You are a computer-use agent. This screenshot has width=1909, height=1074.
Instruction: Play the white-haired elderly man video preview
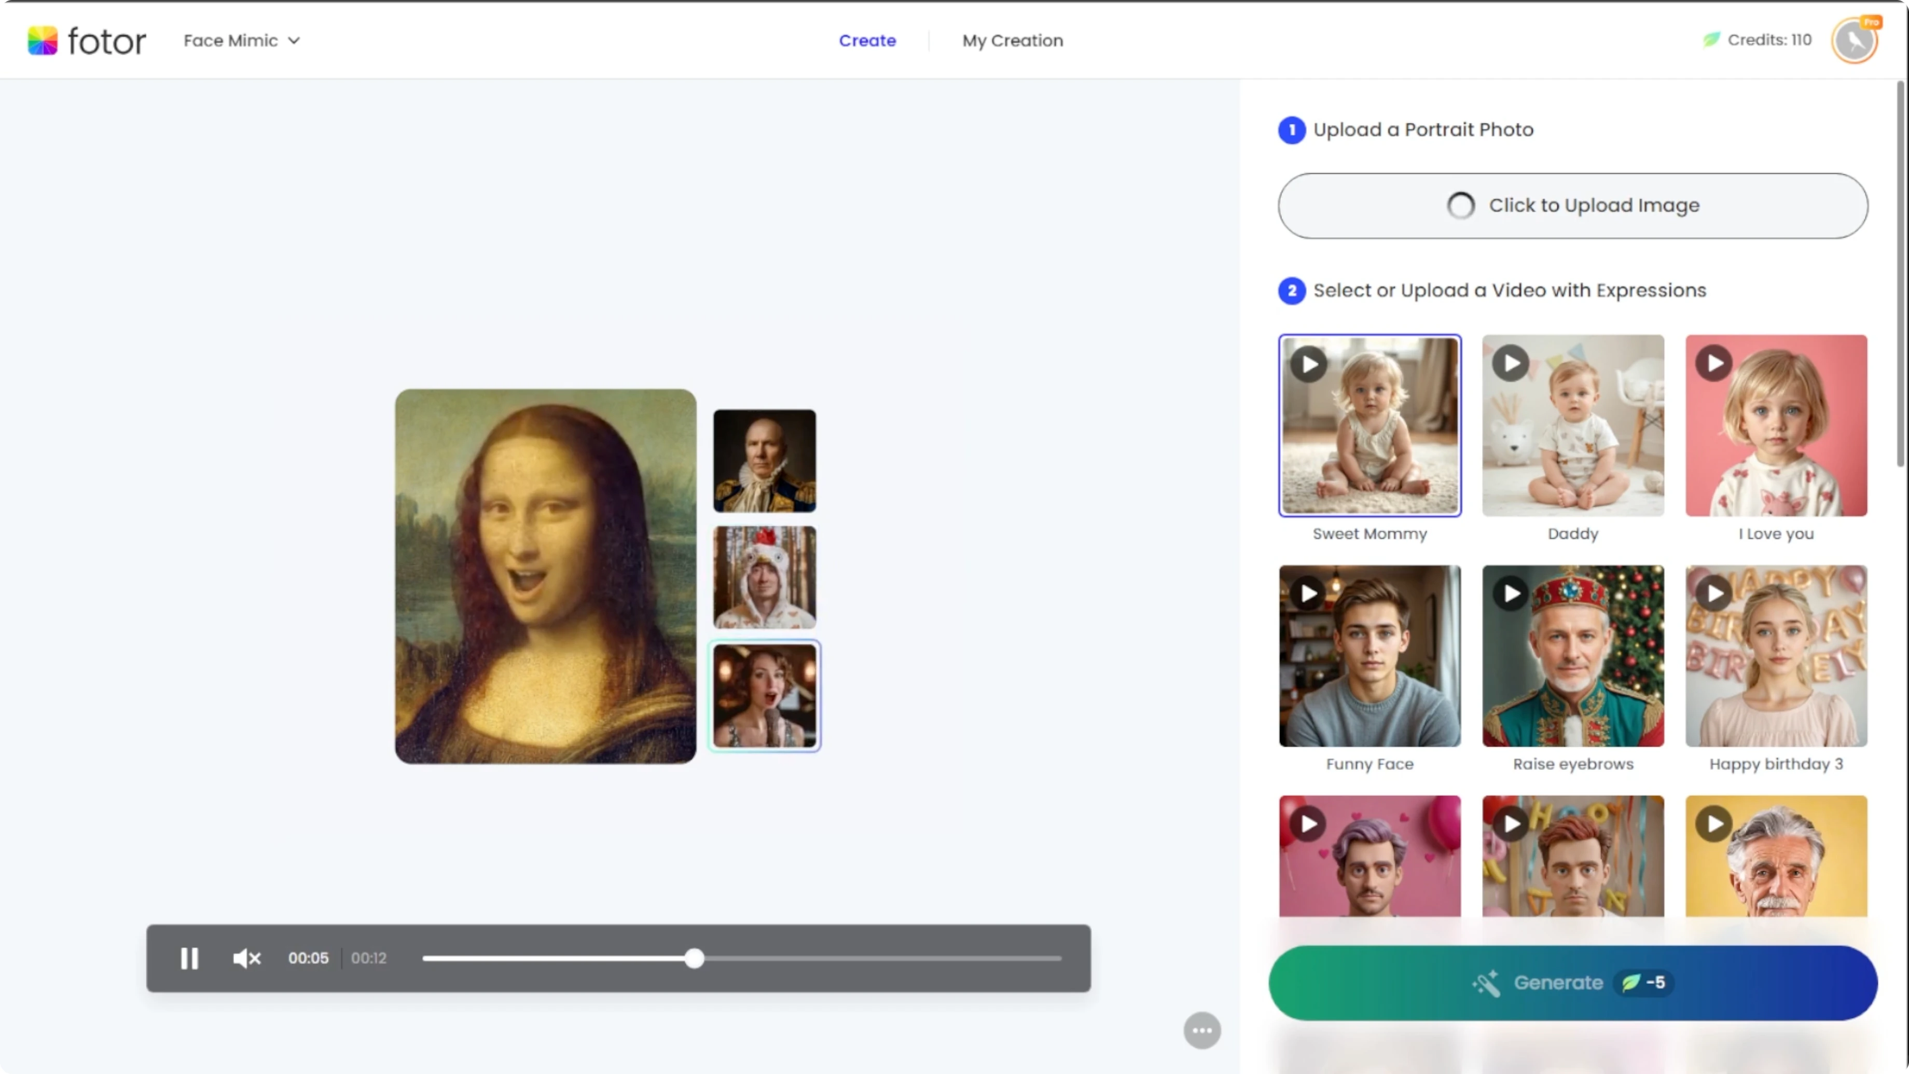[1714, 824]
